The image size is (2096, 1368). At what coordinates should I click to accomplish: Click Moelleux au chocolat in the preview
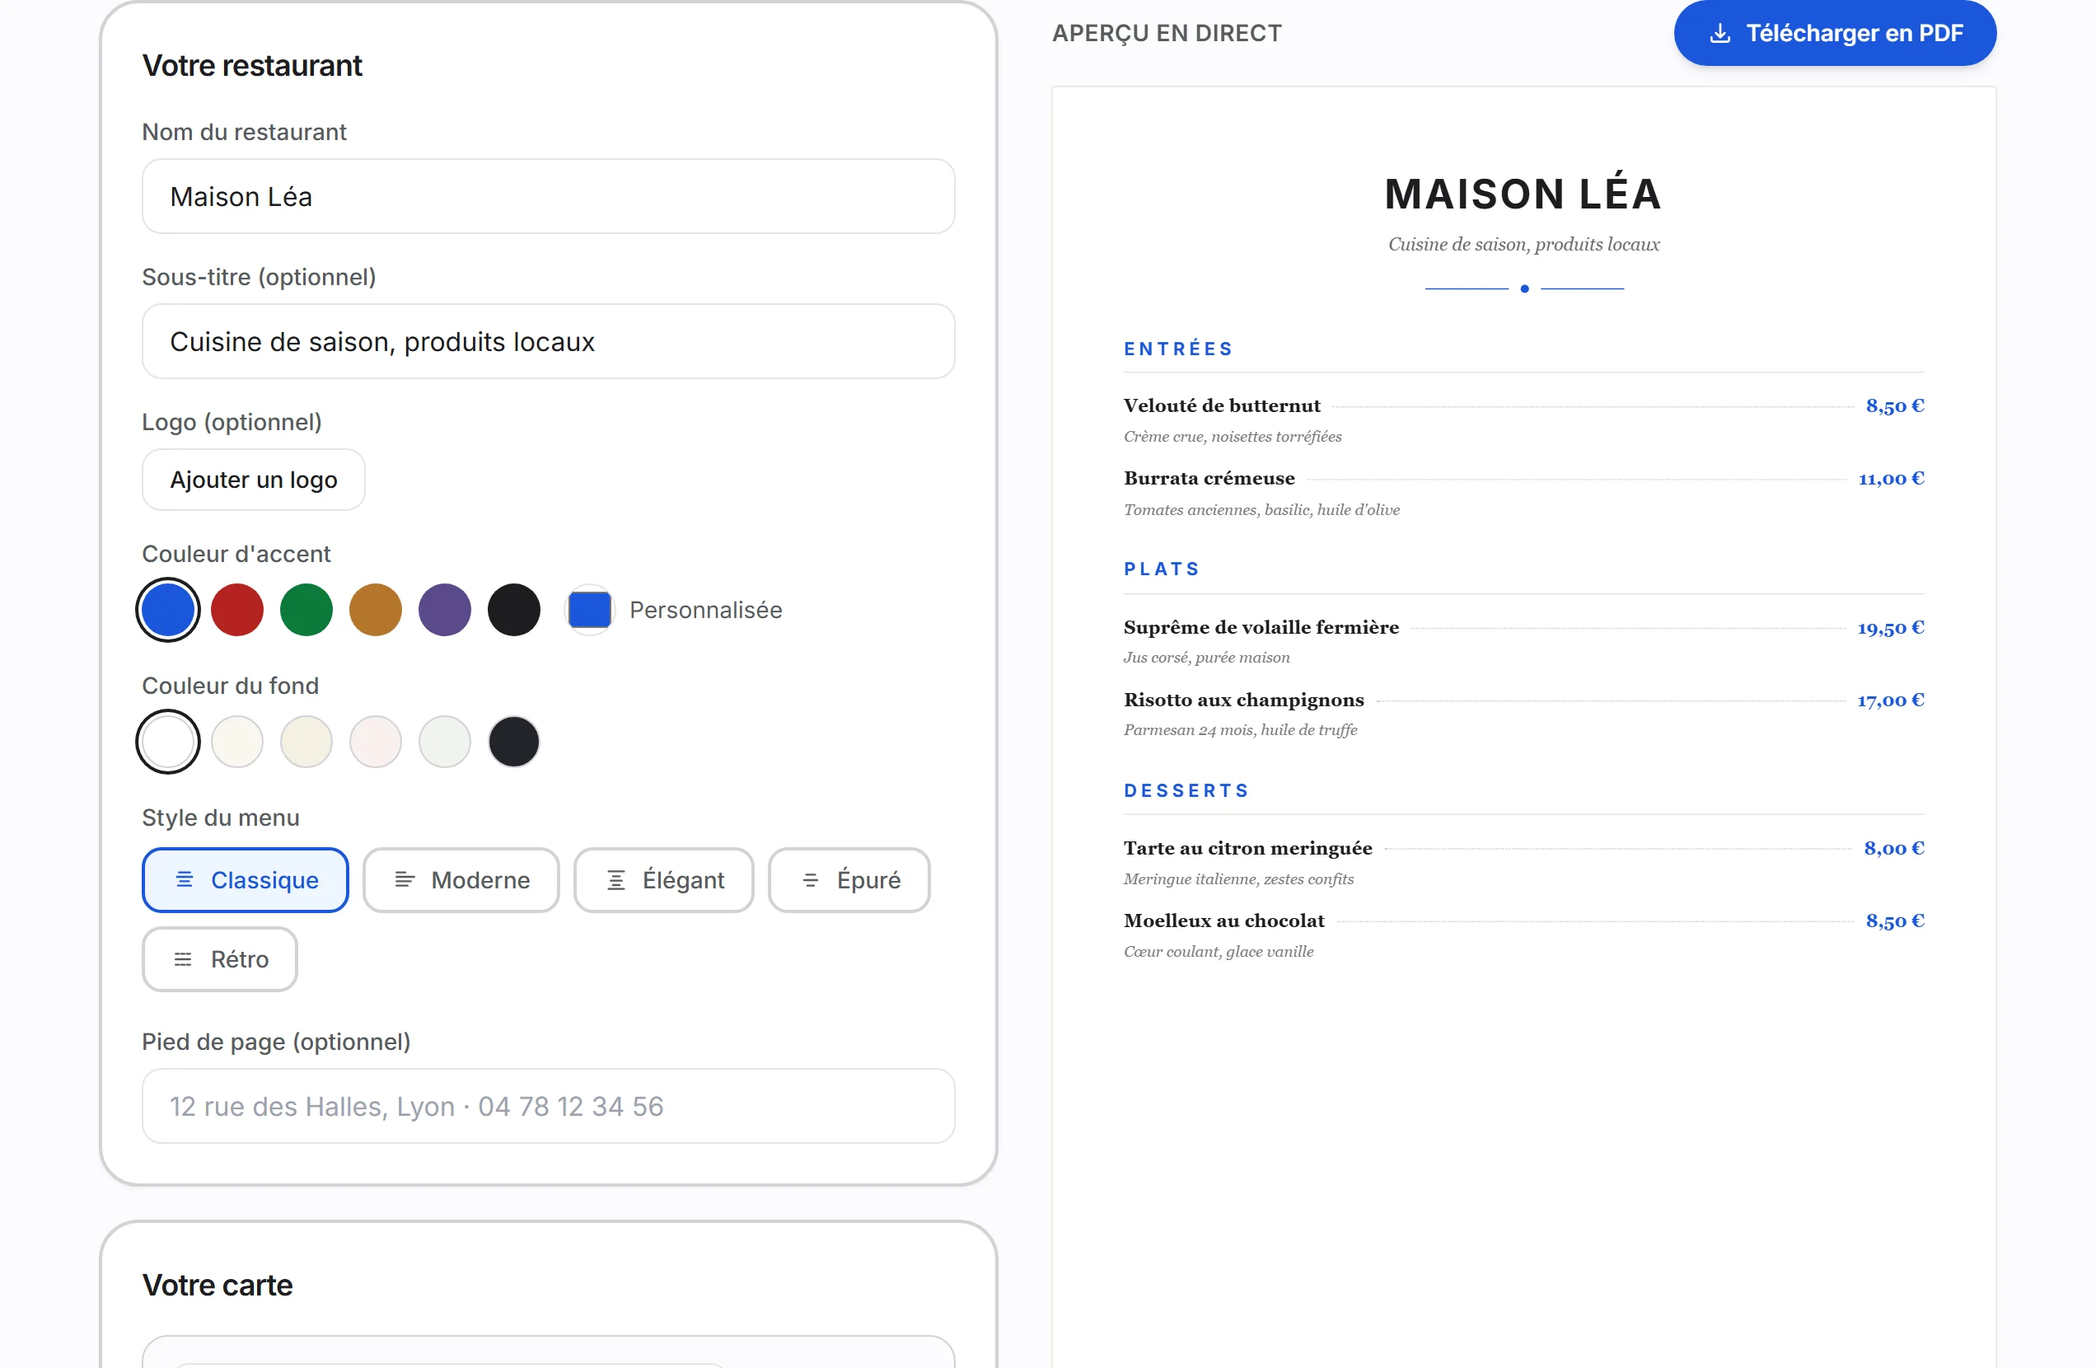pos(1224,921)
